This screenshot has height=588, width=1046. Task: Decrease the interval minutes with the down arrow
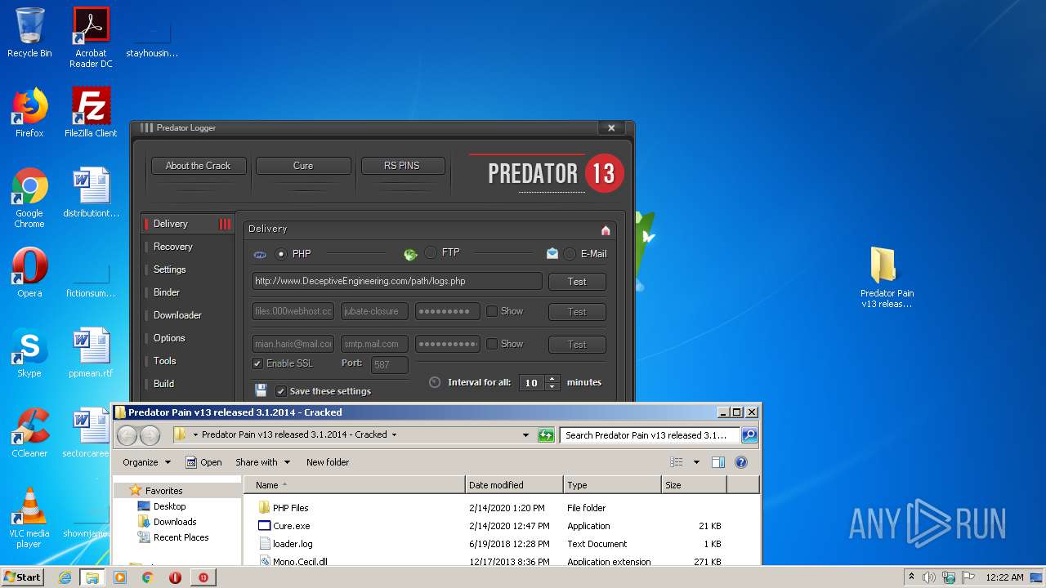pyautogui.click(x=552, y=386)
